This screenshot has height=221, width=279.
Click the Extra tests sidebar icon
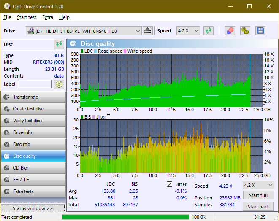coord(7,191)
